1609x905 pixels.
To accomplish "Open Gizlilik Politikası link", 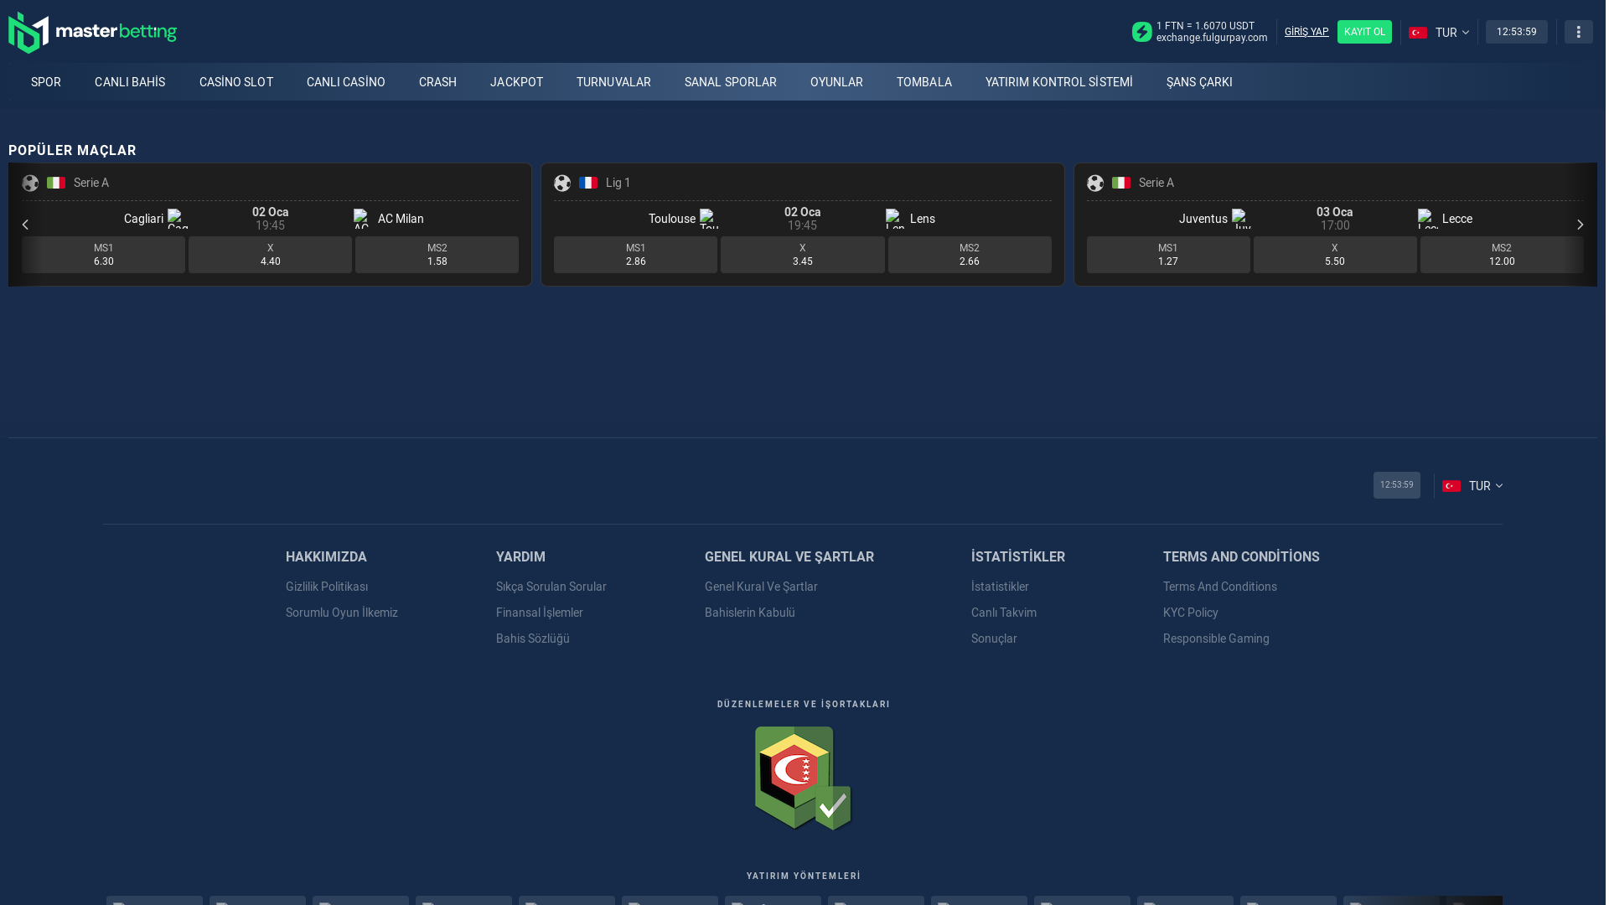I will coord(327,587).
